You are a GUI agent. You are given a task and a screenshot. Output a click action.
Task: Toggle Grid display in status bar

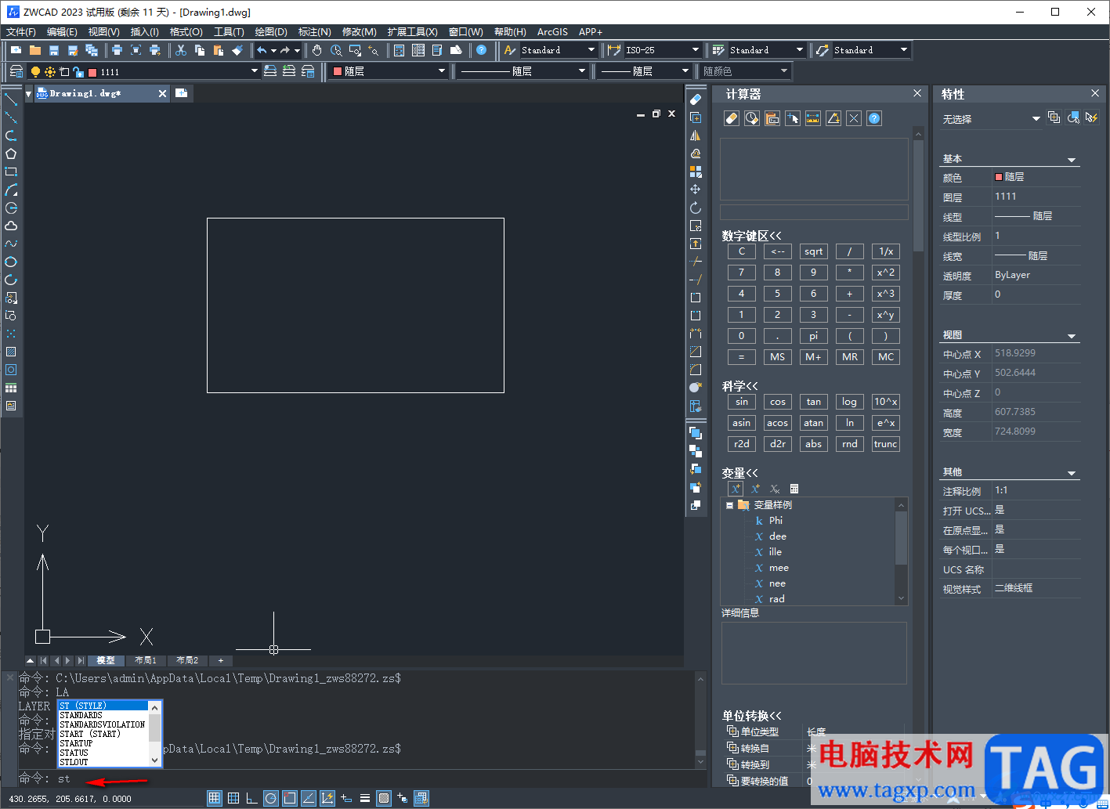click(233, 798)
